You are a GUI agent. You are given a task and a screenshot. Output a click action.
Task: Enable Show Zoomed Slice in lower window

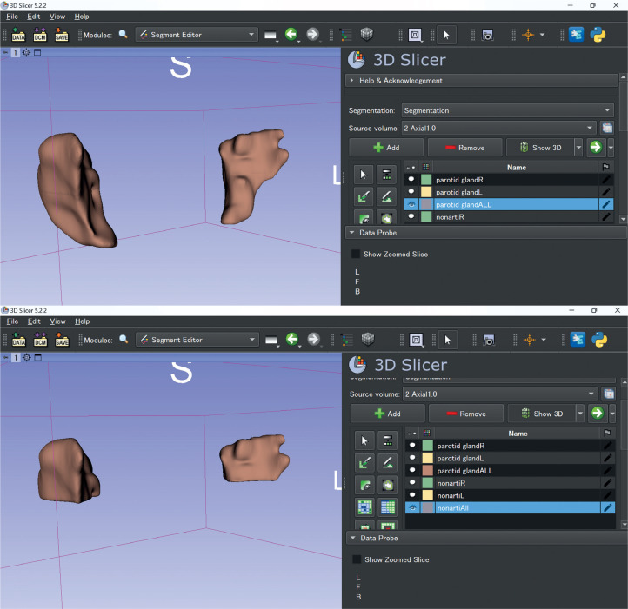(356, 559)
